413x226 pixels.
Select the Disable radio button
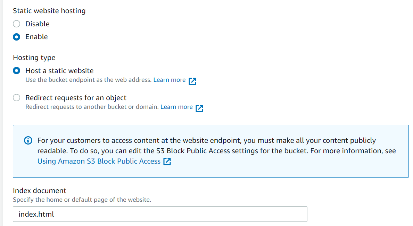click(16, 24)
